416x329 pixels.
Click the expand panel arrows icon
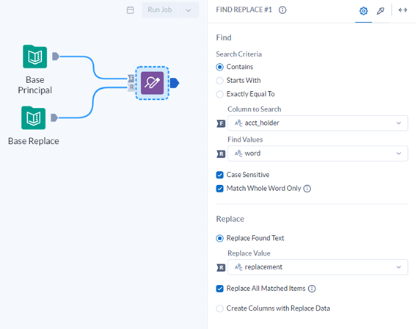coord(403,10)
